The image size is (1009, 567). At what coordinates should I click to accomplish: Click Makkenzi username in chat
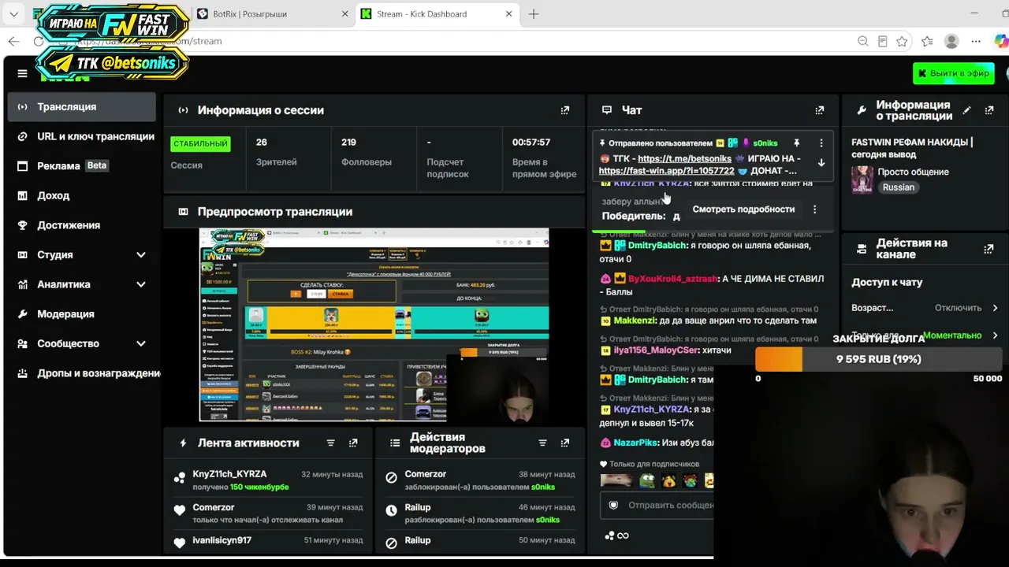point(636,321)
